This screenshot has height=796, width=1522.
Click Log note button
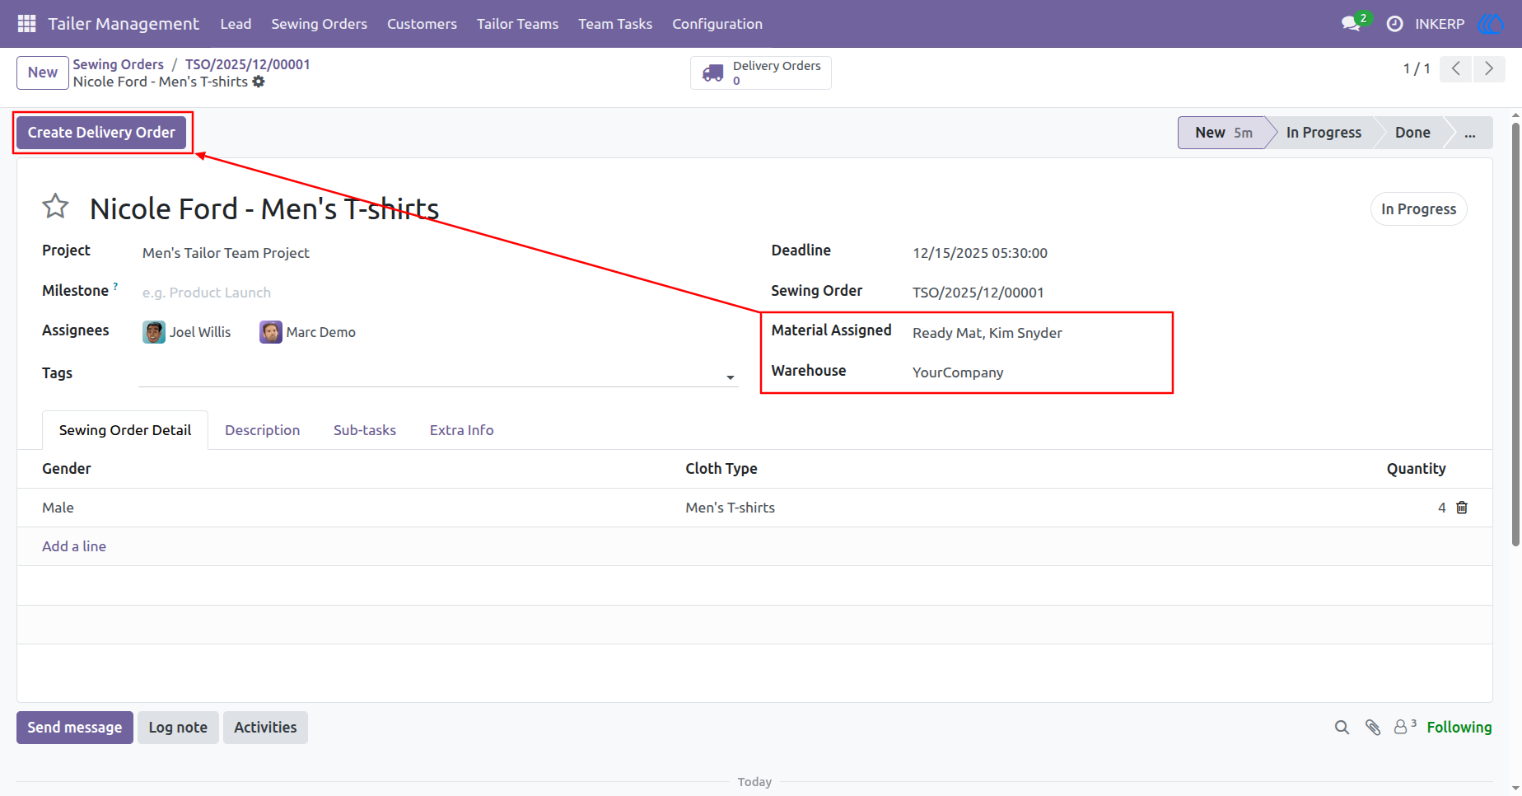pos(178,728)
